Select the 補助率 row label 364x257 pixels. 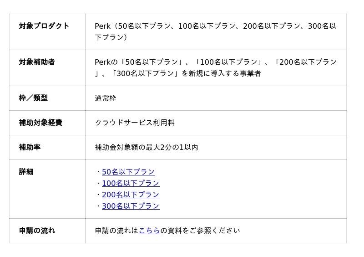coord(30,147)
